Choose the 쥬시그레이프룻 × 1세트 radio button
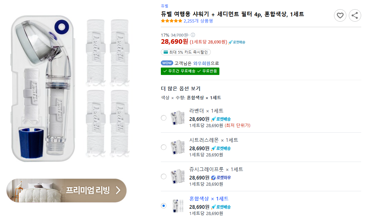This screenshot has width=367, height=223. point(164,176)
